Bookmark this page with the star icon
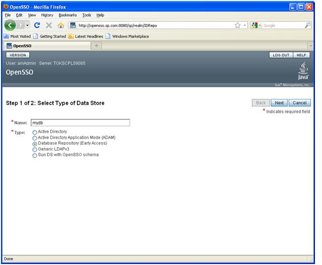The width and height of the screenshot is (322, 265). tap(237, 25)
